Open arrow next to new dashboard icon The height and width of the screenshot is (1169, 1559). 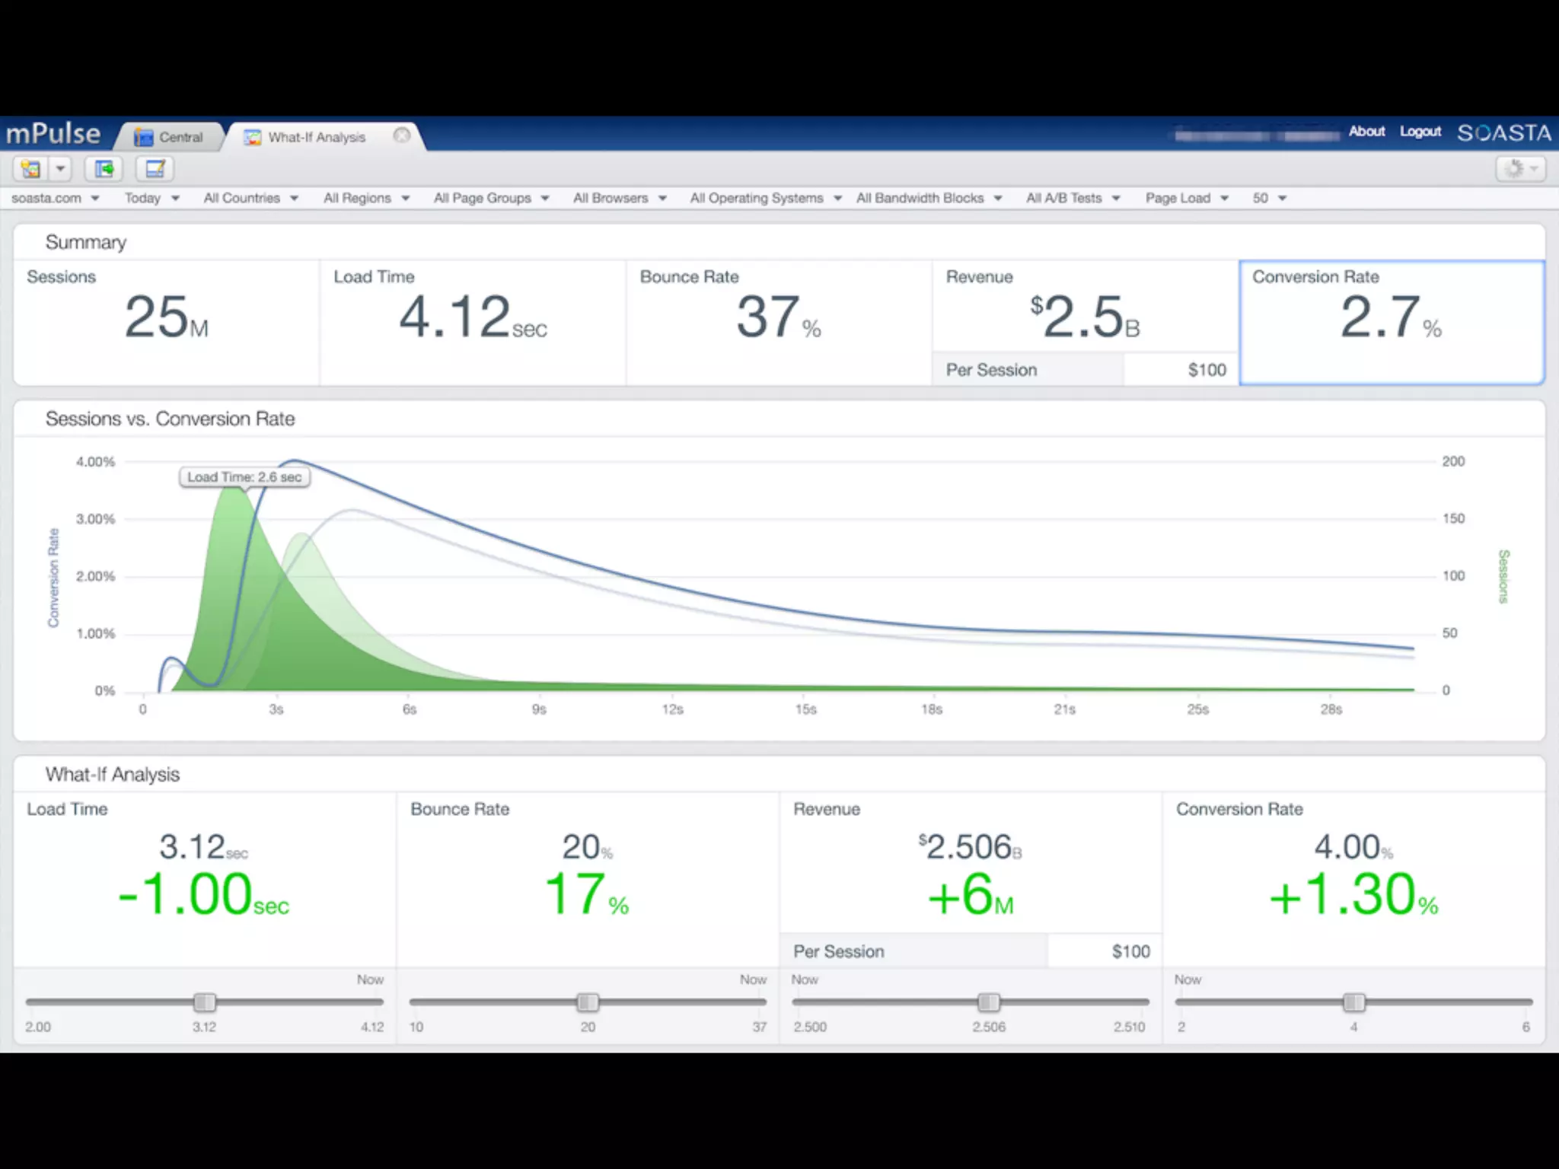(60, 168)
